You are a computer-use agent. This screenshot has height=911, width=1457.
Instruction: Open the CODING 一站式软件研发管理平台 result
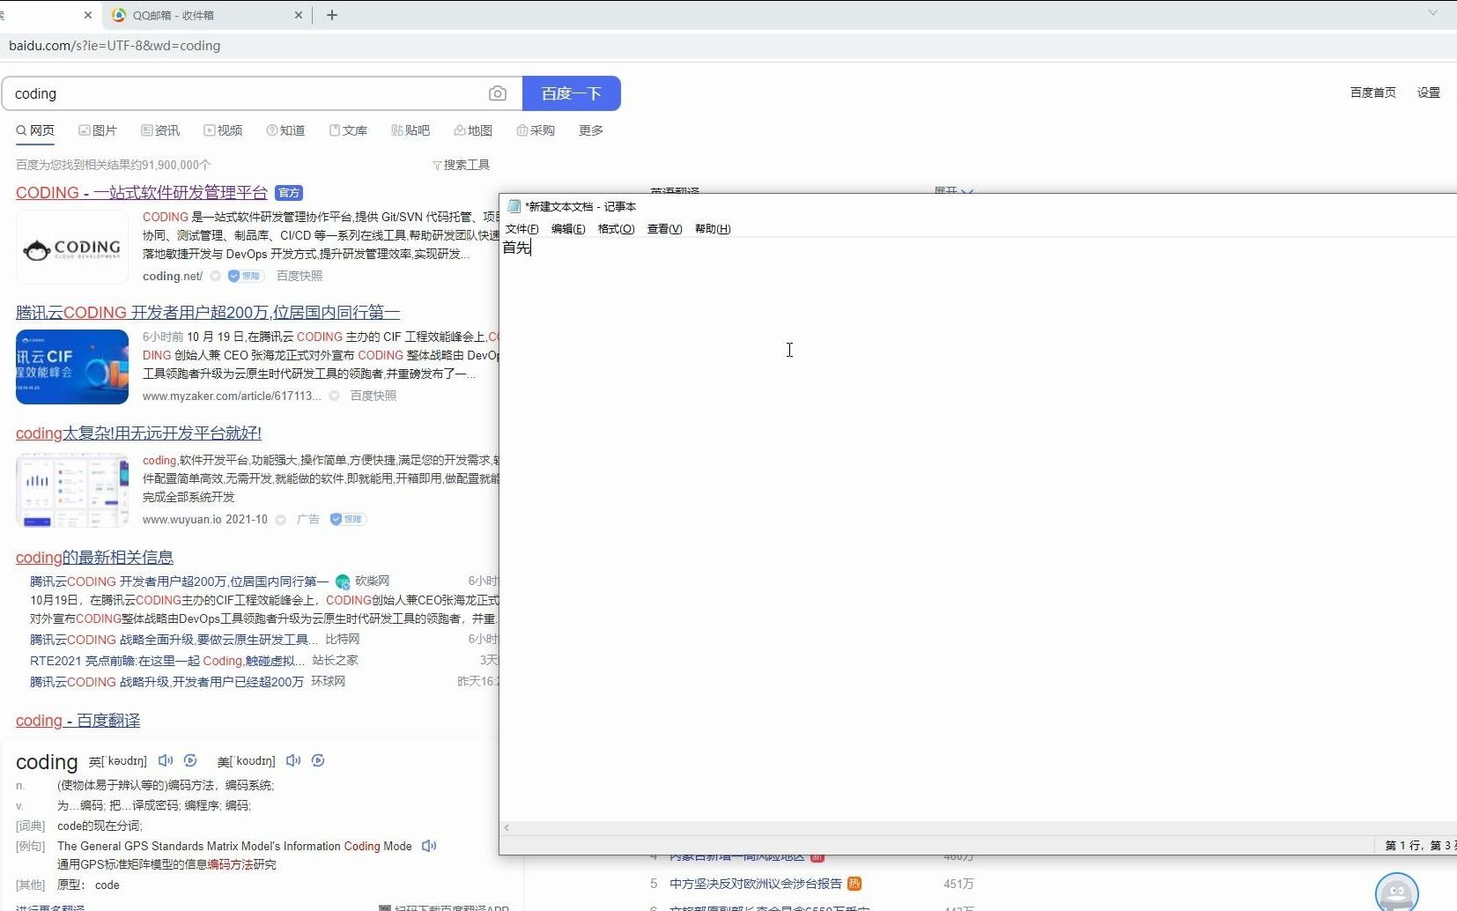click(142, 192)
